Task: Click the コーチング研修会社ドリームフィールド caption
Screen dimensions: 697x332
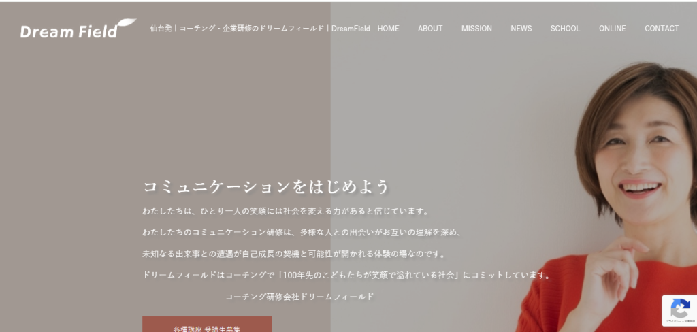Action: [299, 297]
